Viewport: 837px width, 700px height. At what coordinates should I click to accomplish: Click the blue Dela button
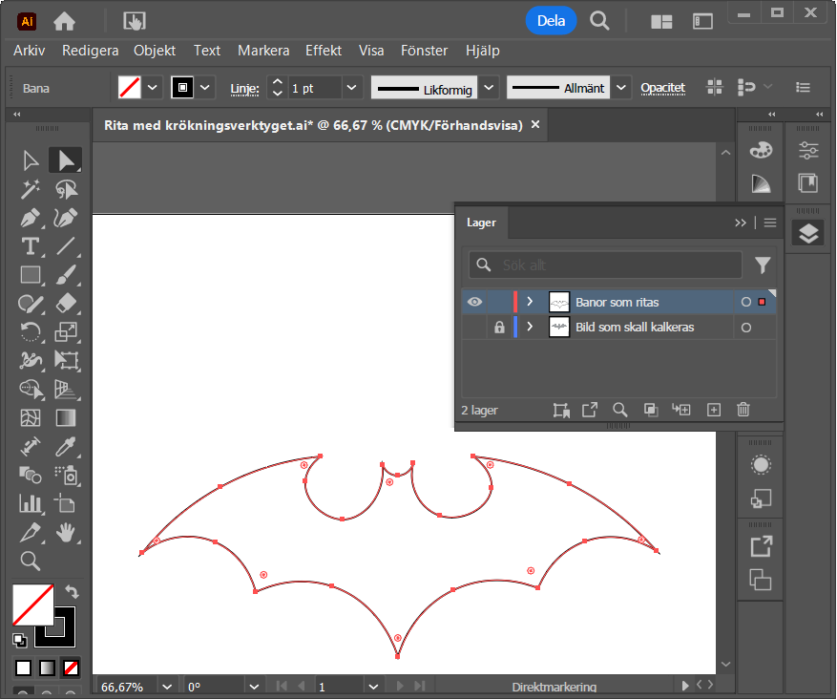(x=551, y=20)
